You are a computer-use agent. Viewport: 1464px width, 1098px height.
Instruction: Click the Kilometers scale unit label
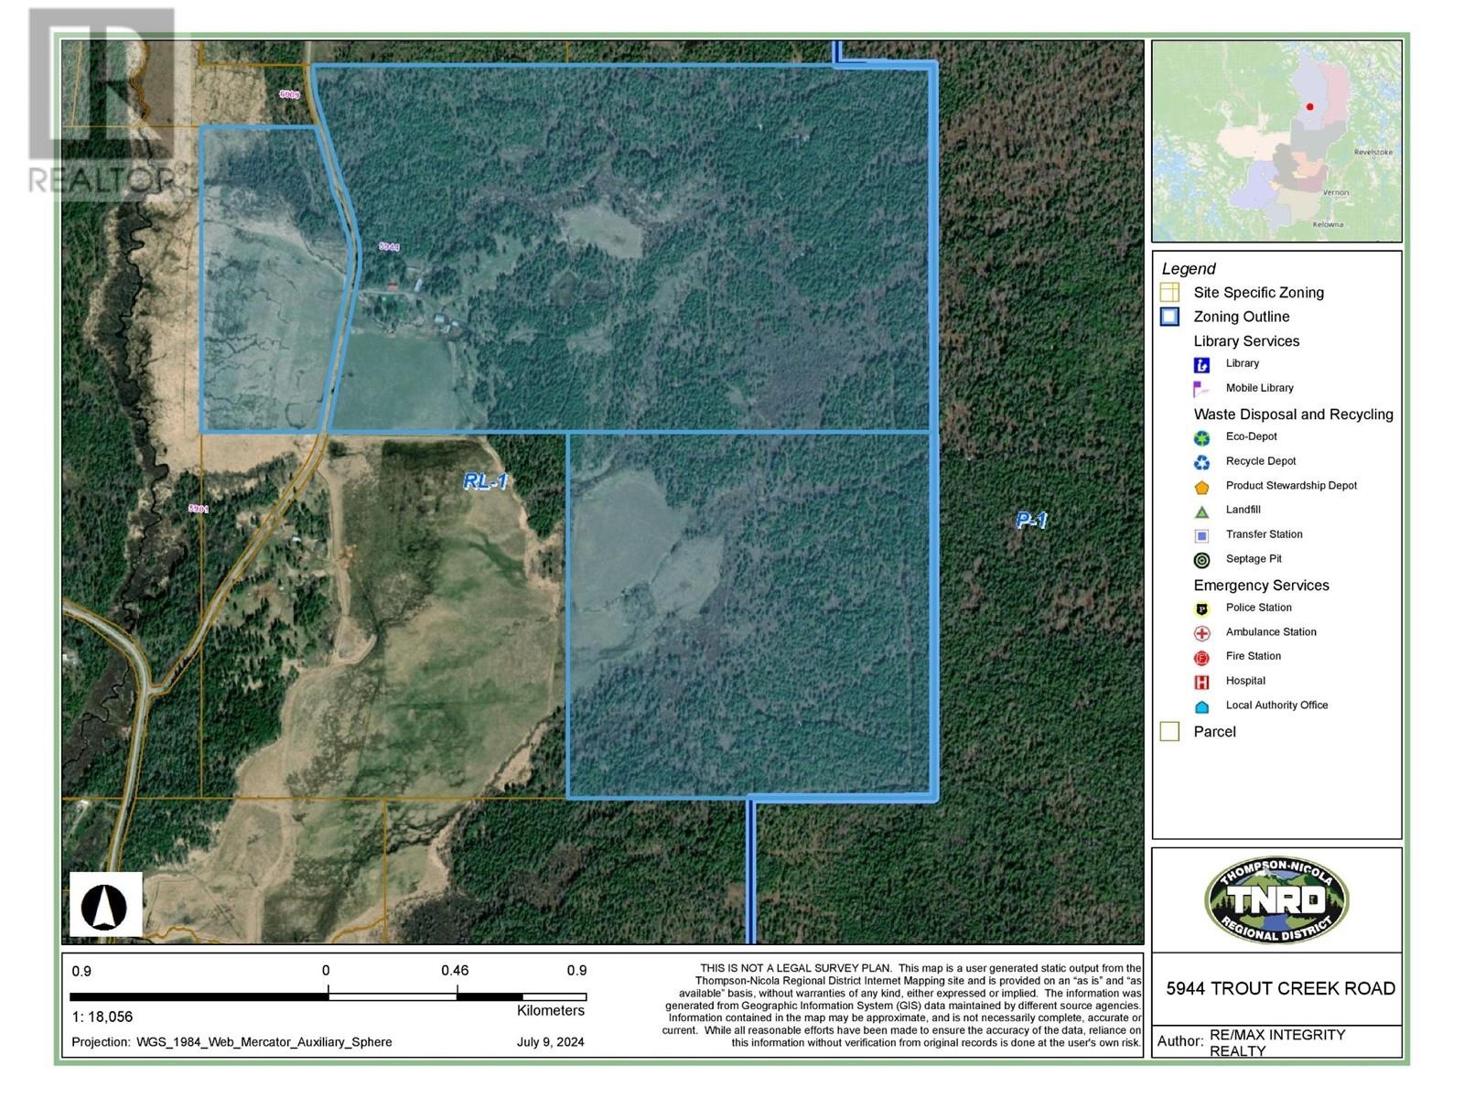click(550, 1011)
